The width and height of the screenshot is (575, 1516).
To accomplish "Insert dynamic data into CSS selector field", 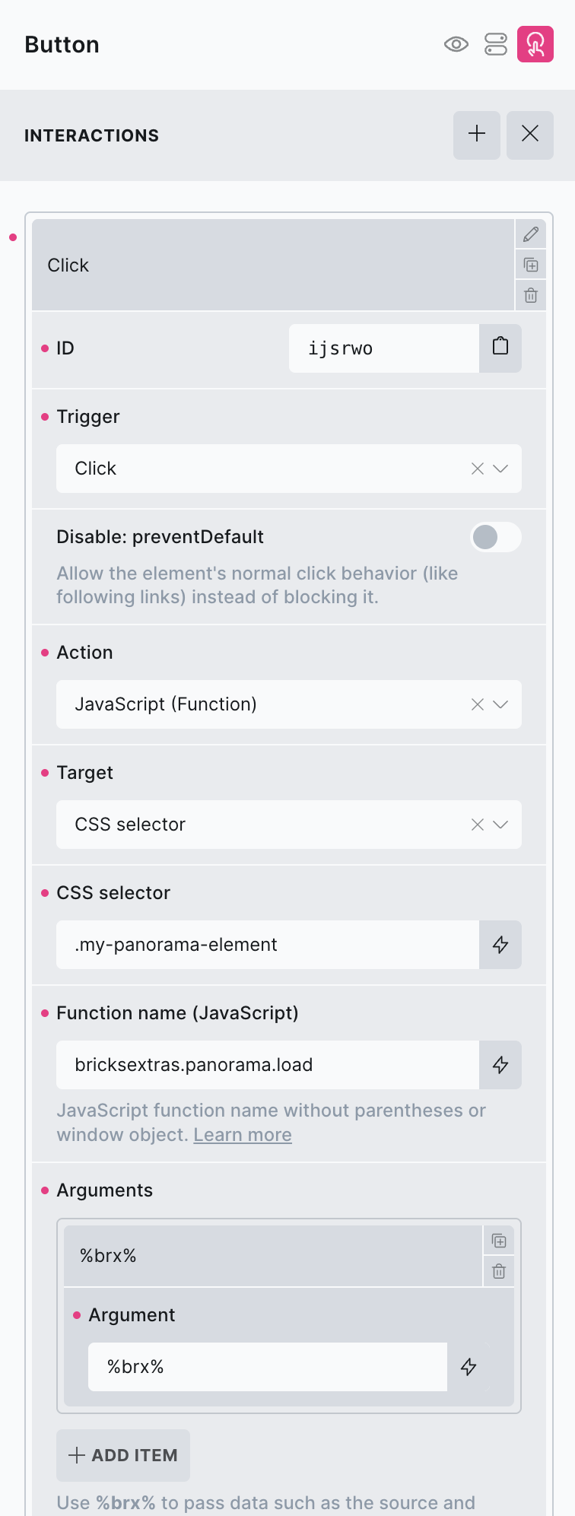I will pos(500,944).
